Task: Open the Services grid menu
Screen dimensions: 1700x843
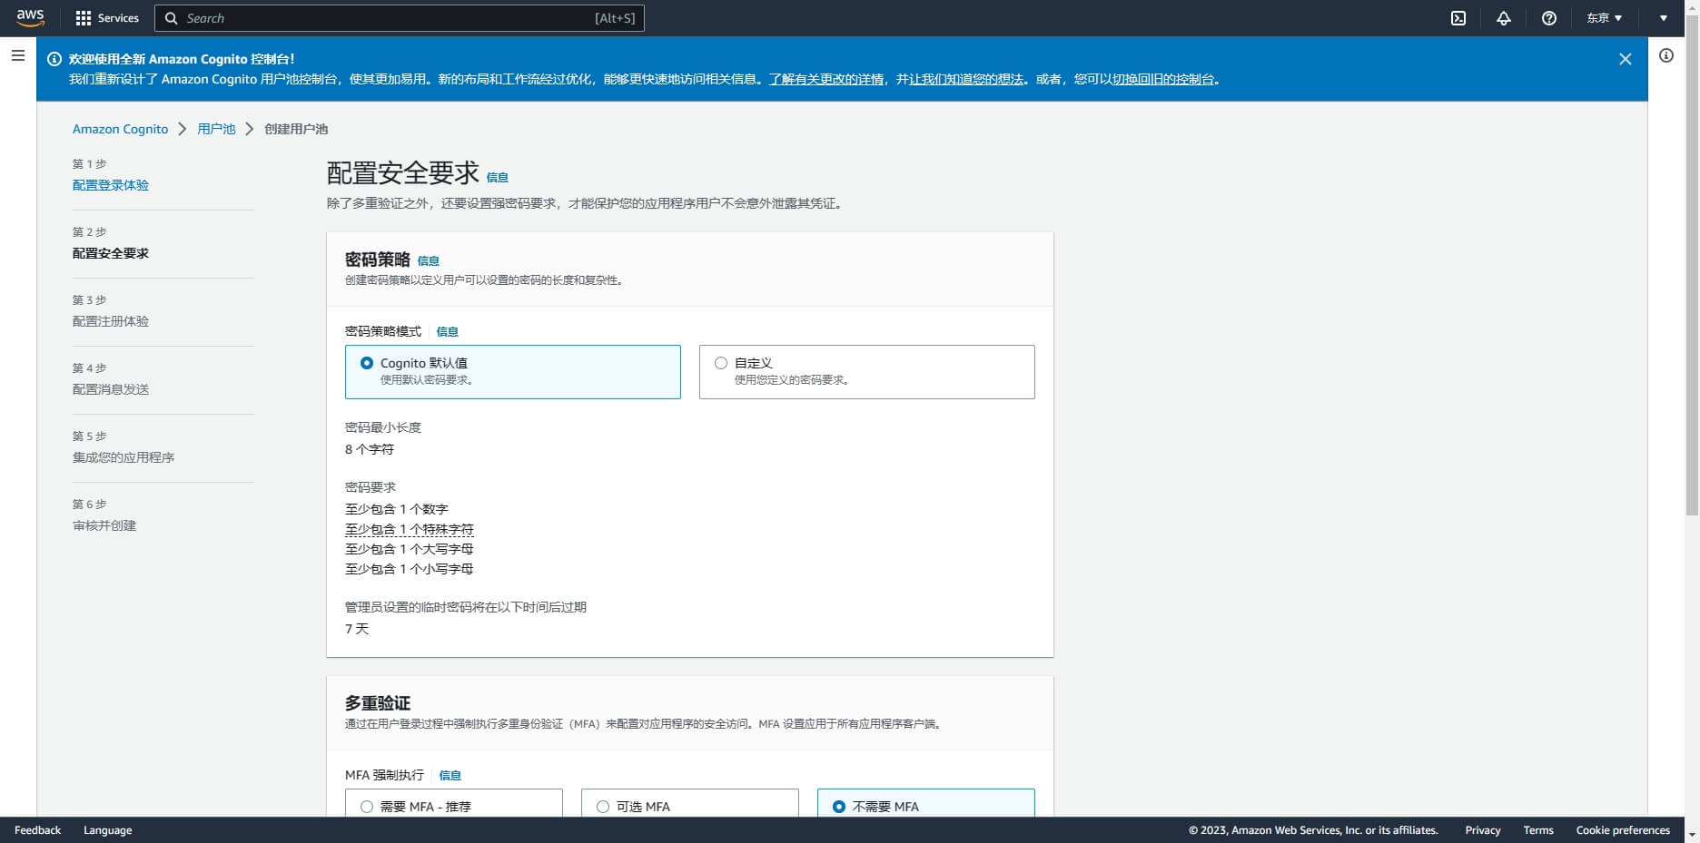Action: click(x=107, y=18)
